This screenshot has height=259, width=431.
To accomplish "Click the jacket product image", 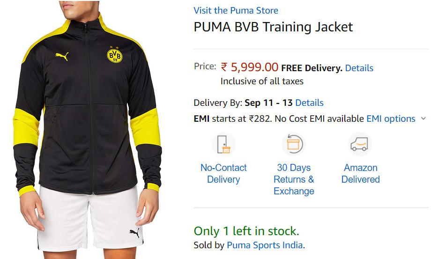I will pos(88,129).
